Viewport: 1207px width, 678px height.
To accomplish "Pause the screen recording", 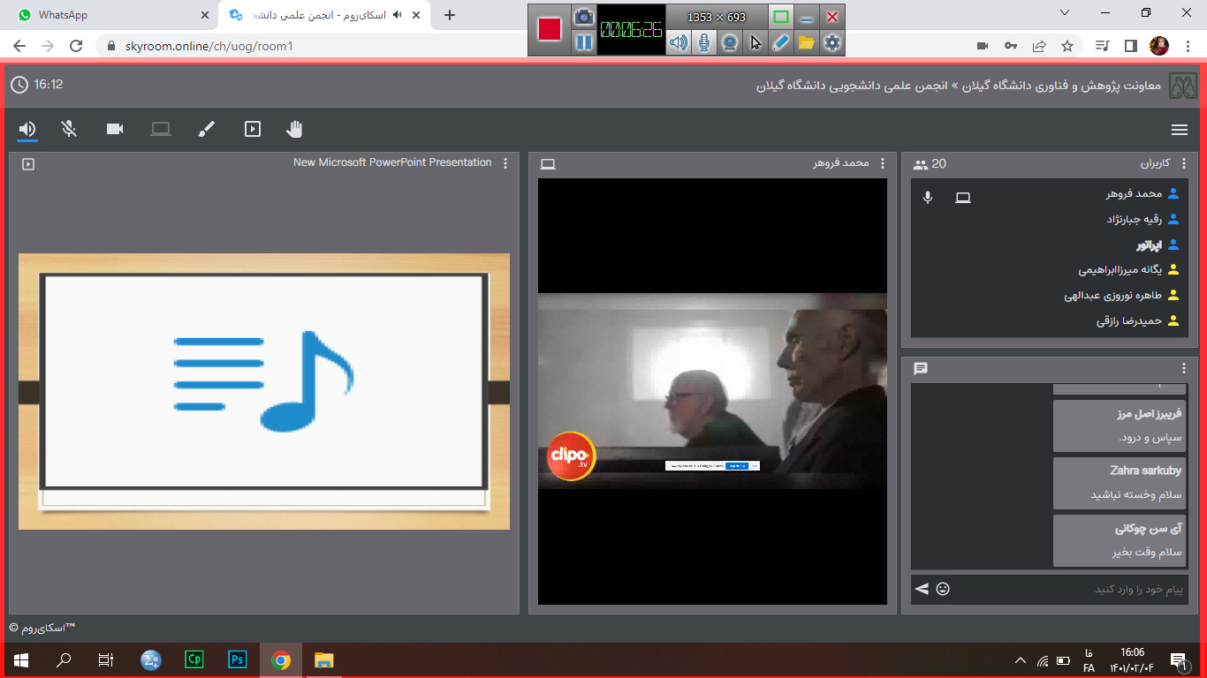I will coord(583,41).
